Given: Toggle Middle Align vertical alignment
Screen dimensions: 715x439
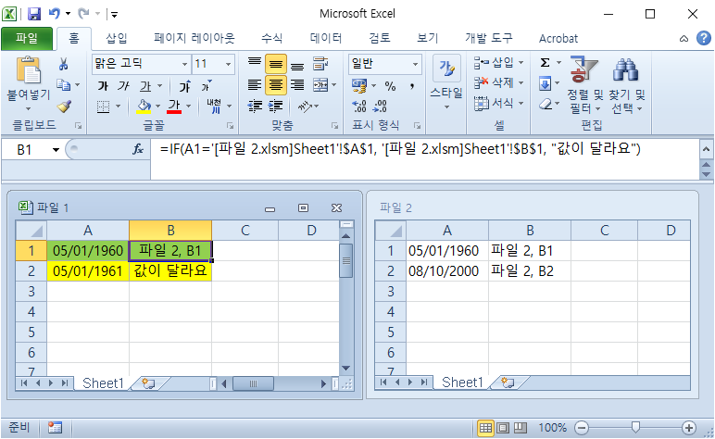Looking at the screenshot, I should coord(276,64).
